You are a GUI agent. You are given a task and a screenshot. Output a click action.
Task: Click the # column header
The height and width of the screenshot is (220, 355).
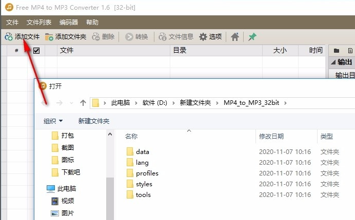coord(16,50)
